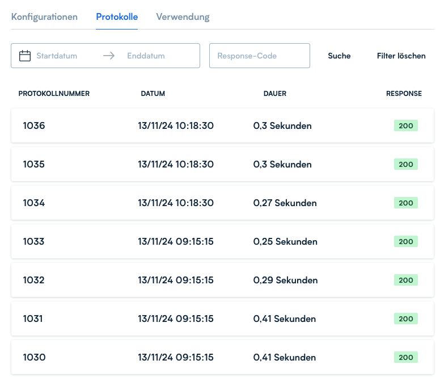Image resolution: width=440 pixels, height=377 pixels.
Task: Switch to the Verwendung tab
Action: (183, 17)
